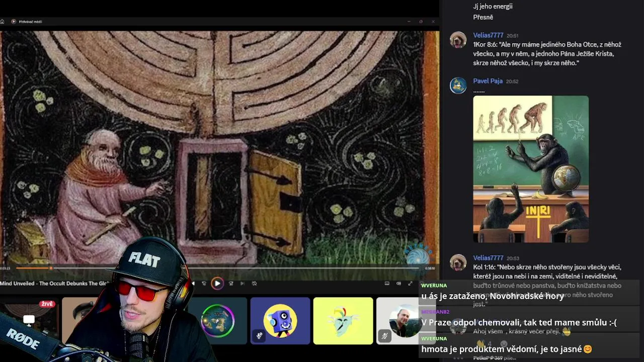Click the orange seek bar position handle
The image size is (644, 362).
[51, 268]
